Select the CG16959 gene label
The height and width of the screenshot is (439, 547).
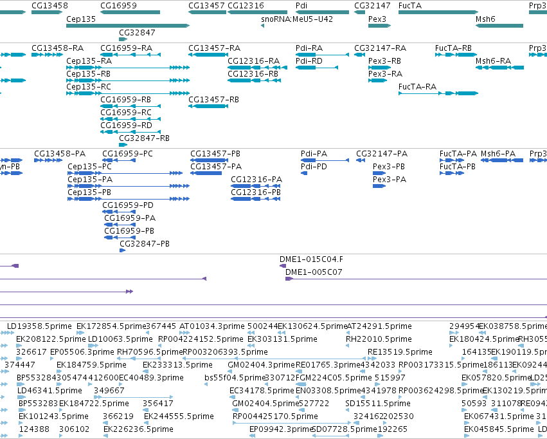(119, 6)
